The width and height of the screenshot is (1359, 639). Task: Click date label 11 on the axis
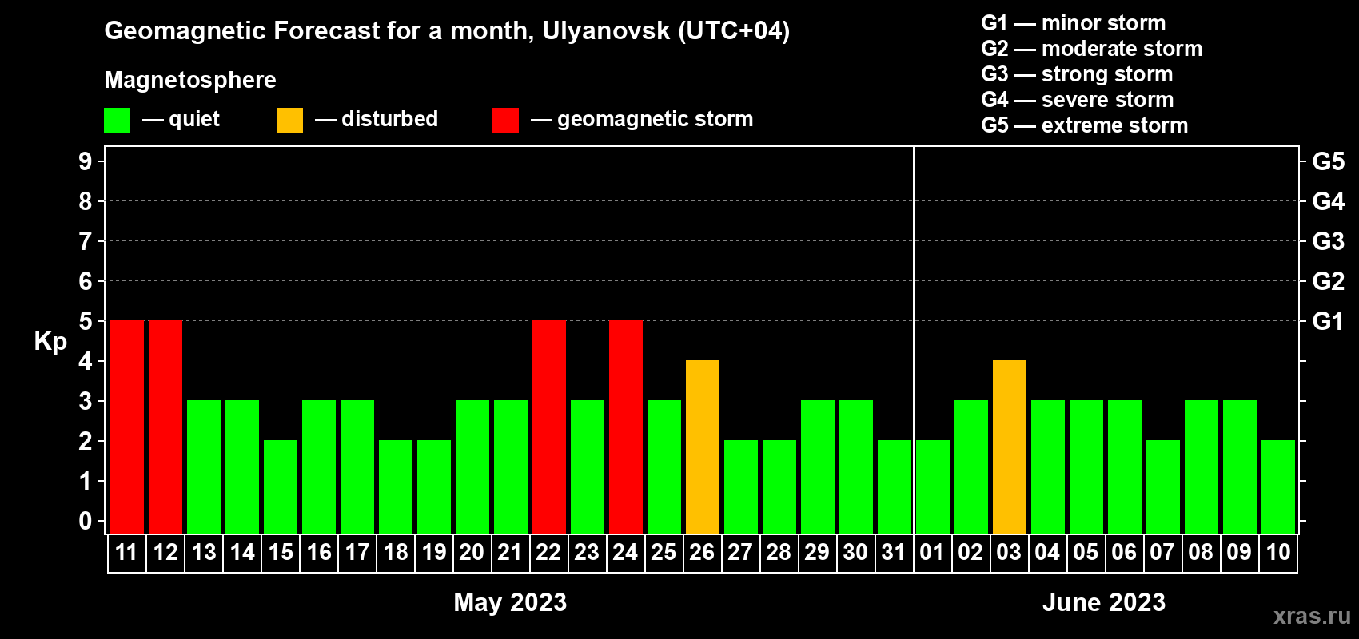click(126, 552)
